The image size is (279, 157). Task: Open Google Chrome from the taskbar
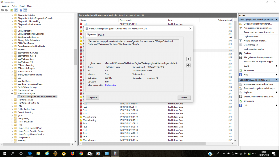tap(81, 153)
